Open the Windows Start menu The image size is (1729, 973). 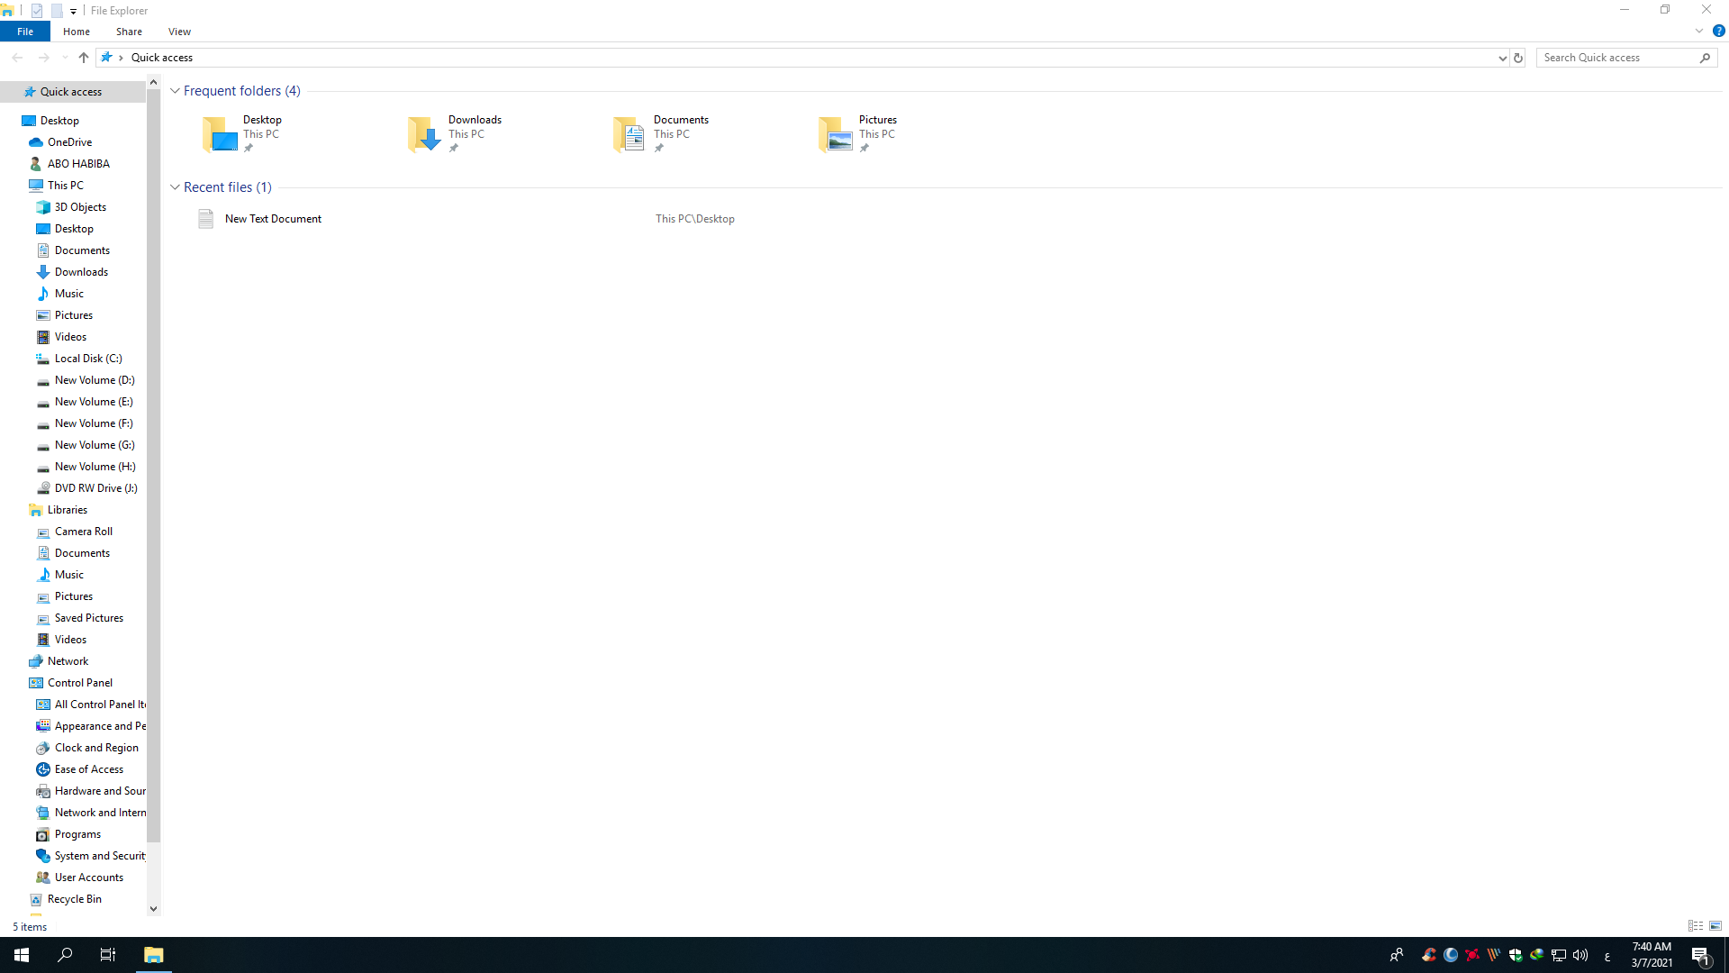(22, 955)
